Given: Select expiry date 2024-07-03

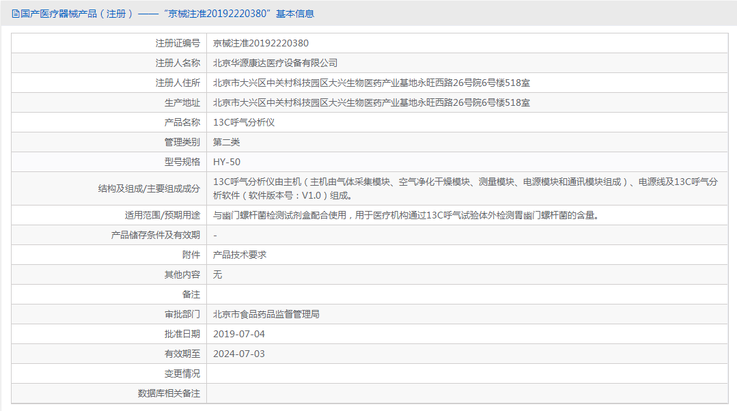Looking at the screenshot, I should click(x=239, y=353).
